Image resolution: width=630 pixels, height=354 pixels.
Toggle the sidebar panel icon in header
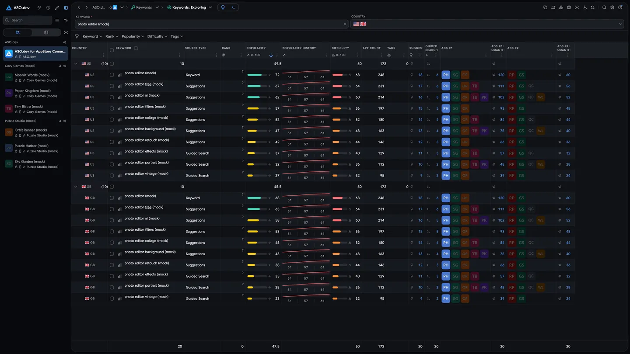tap(66, 8)
